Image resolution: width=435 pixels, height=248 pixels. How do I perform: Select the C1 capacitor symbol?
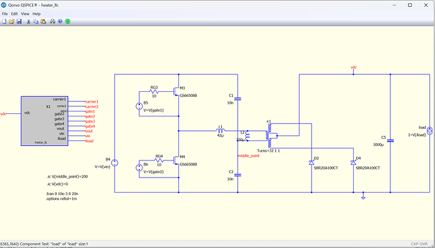pos(238,99)
